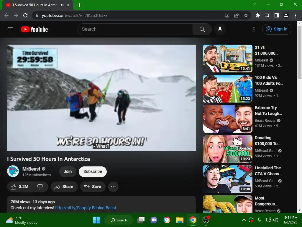Open Most Dangerous video thumbnail
Viewport: 302px width, 227px height.
click(228, 204)
